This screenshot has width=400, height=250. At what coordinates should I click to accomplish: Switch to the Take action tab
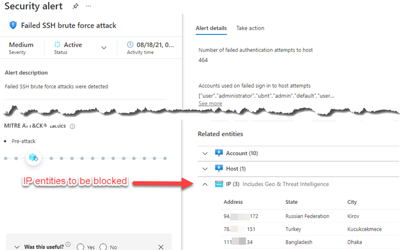250,28
